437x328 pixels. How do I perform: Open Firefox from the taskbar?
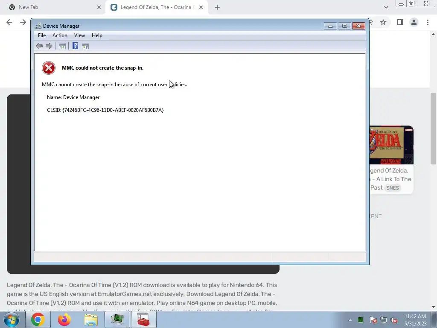pos(64,319)
